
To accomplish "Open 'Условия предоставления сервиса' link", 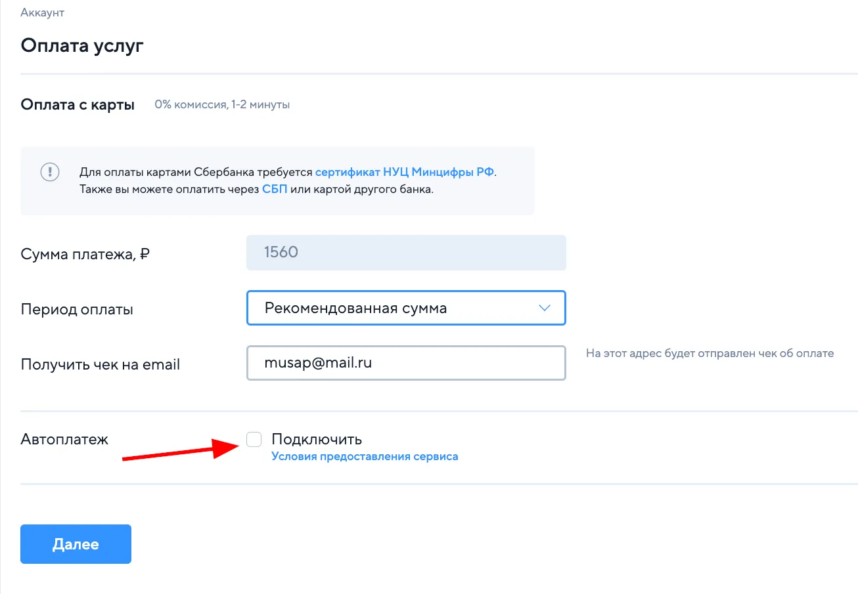I will [365, 456].
